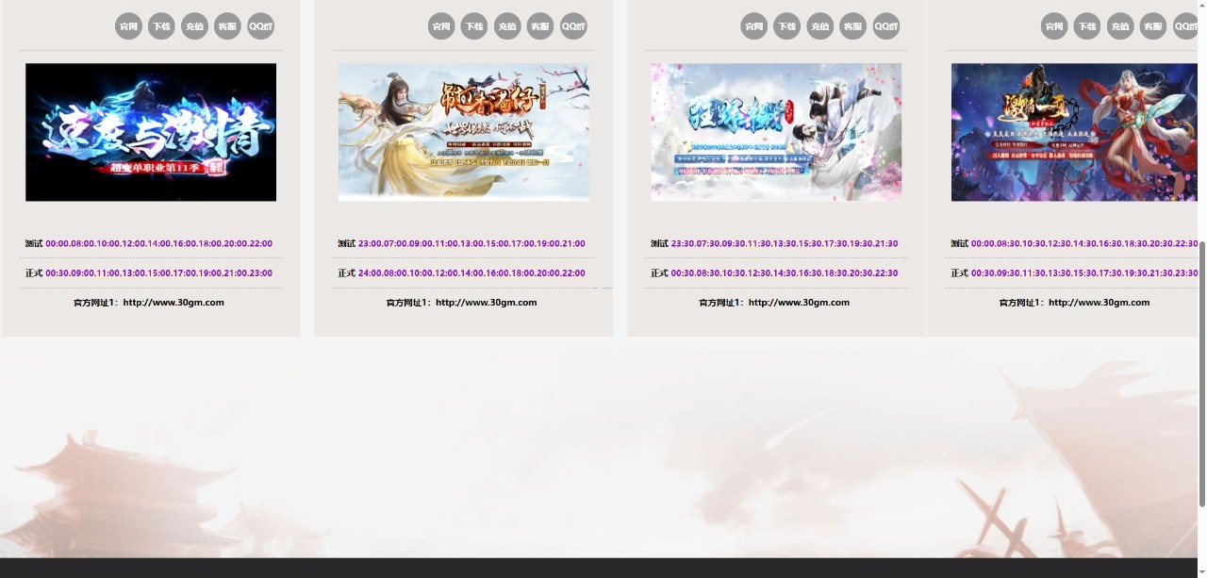Visit 官方网址1 link on fourth game card
The height and width of the screenshot is (578, 1207).
1074,303
